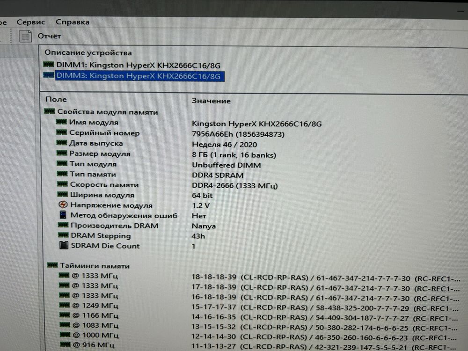Select the value Неделя 46 / 2020

point(225,145)
